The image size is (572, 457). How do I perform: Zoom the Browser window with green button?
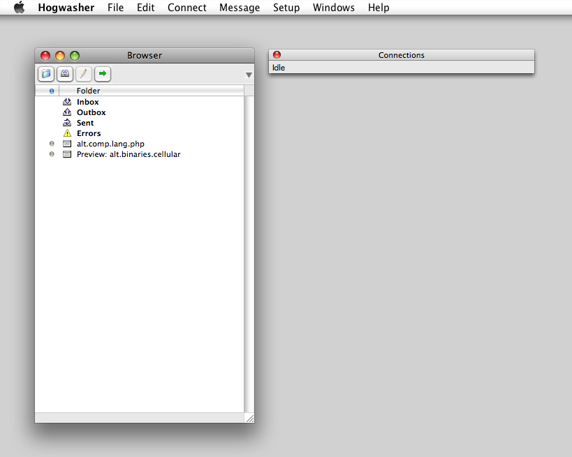pos(75,56)
